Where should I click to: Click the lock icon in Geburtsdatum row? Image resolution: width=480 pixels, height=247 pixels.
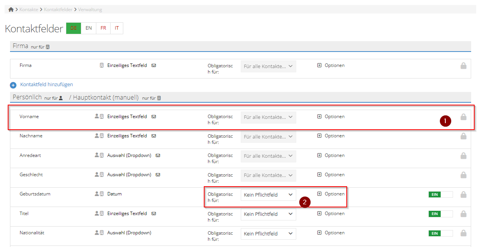463,195
